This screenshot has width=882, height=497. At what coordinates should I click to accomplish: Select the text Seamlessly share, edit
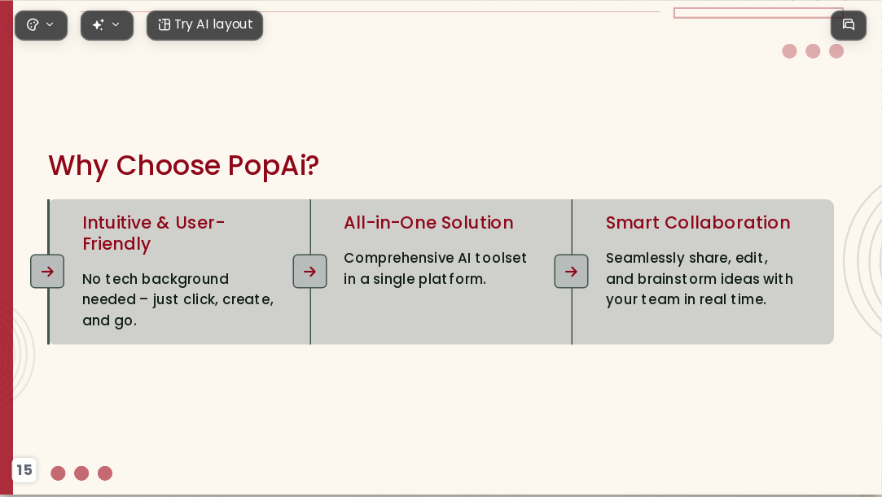(x=700, y=279)
